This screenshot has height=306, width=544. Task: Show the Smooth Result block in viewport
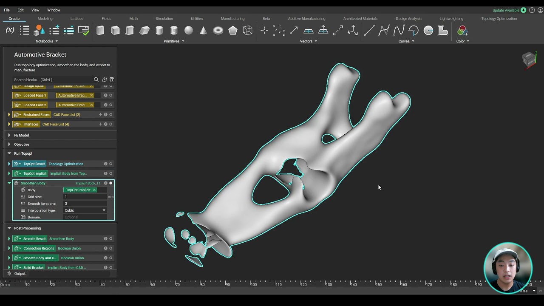click(111, 239)
